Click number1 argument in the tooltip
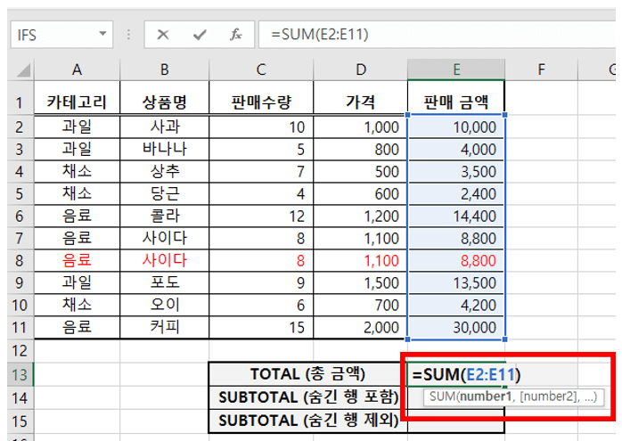The width and height of the screenshot is (622, 441). [x=487, y=396]
